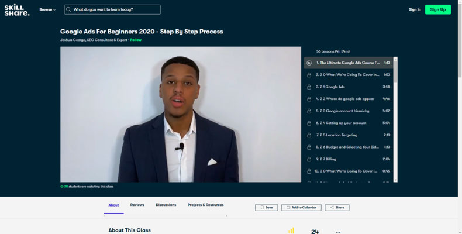
Task: Click lock icon beside Where do google ads appear
Action: 309,99
